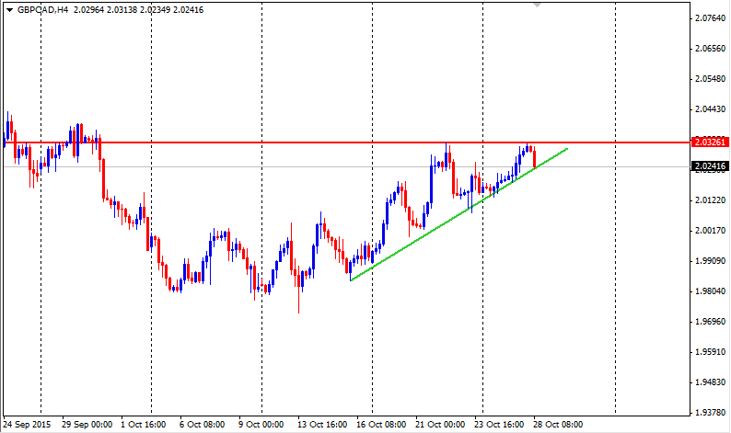
Task: Click the chart shift marker at the top
Action: [537, 5]
